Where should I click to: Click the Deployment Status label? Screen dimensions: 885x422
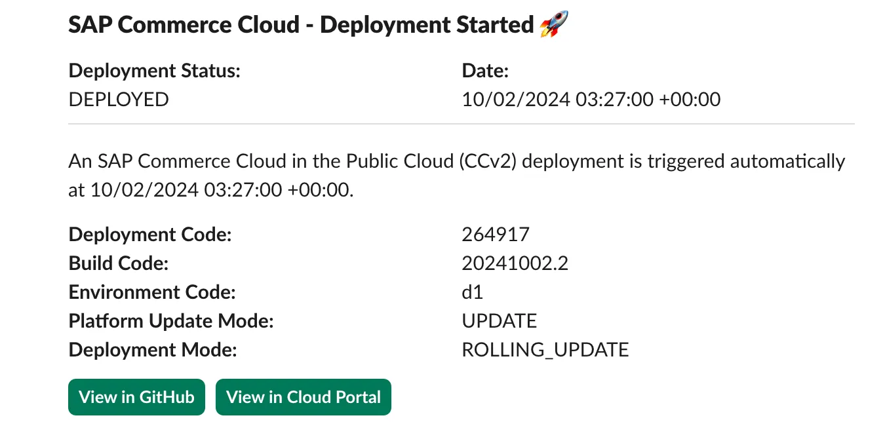coord(155,71)
